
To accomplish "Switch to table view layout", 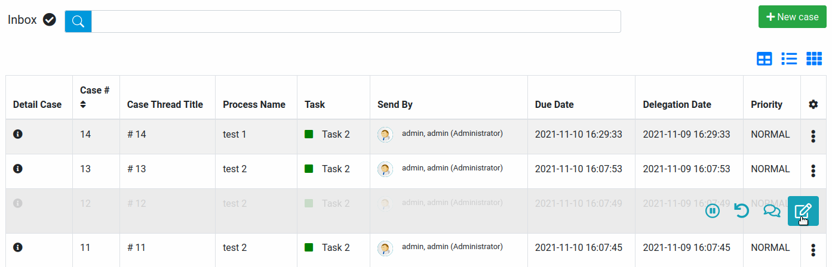I will [765, 58].
